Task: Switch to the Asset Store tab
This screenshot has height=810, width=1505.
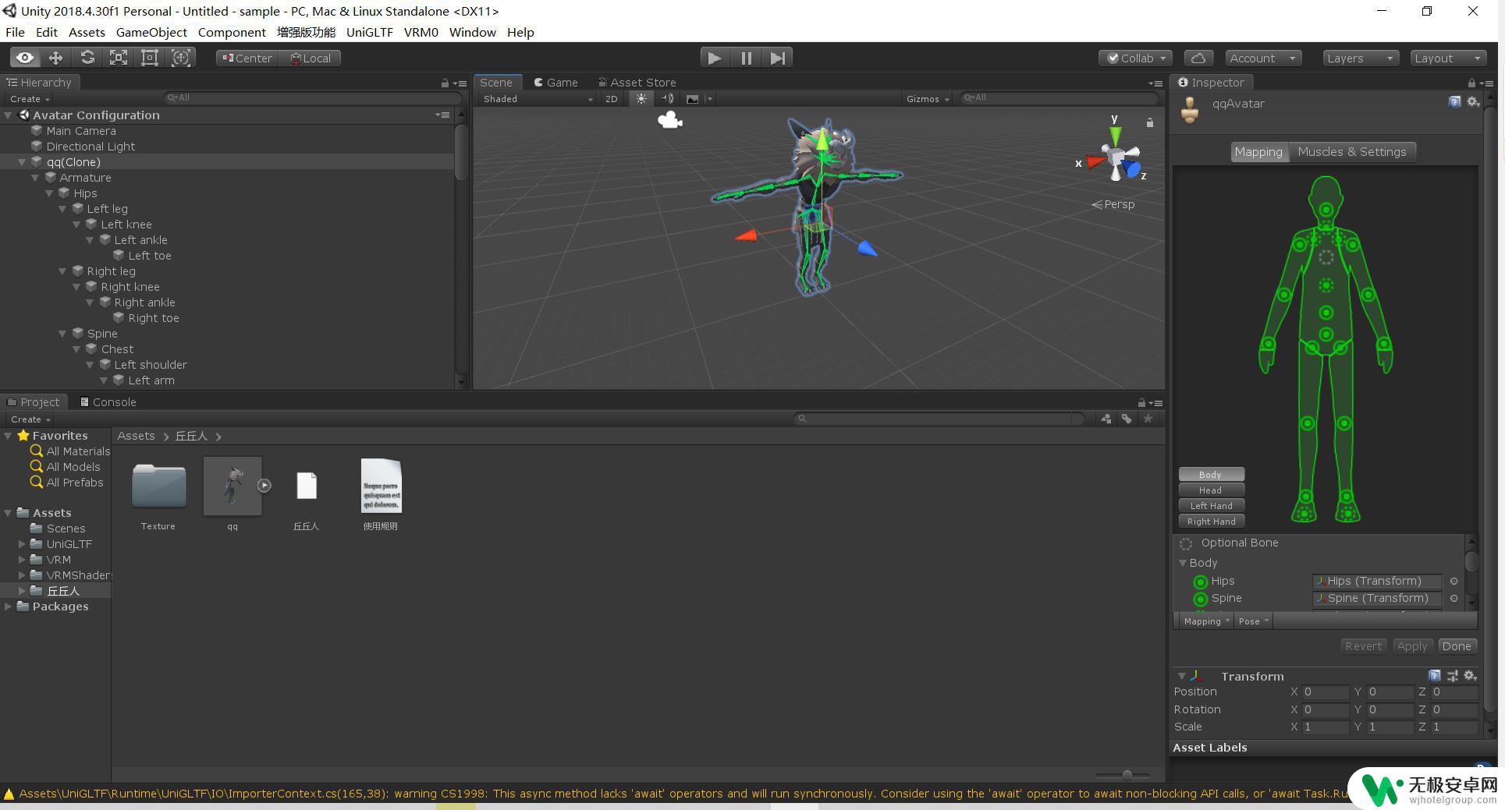Action: (x=637, y=82)
